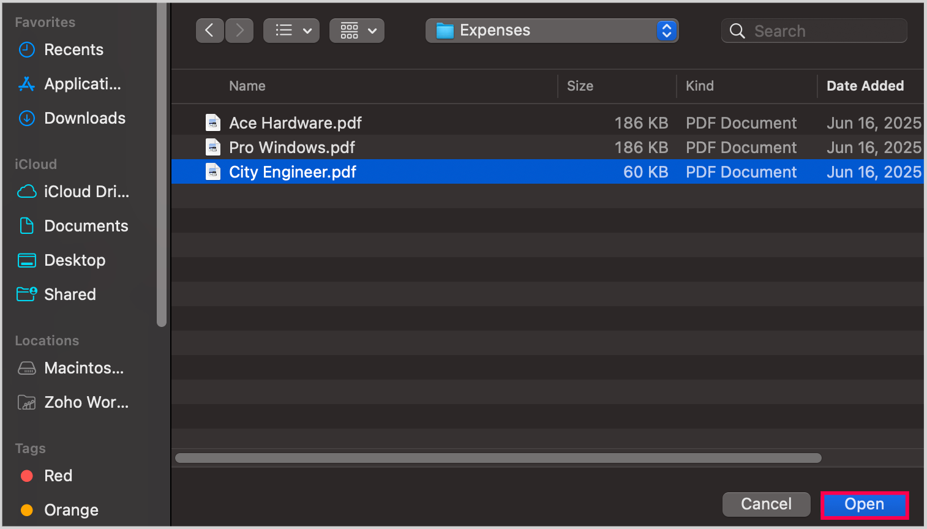Screen dimensions: 927x529
Task: Select Macintosh HD under Locations
Action: [x=84, y=368]
